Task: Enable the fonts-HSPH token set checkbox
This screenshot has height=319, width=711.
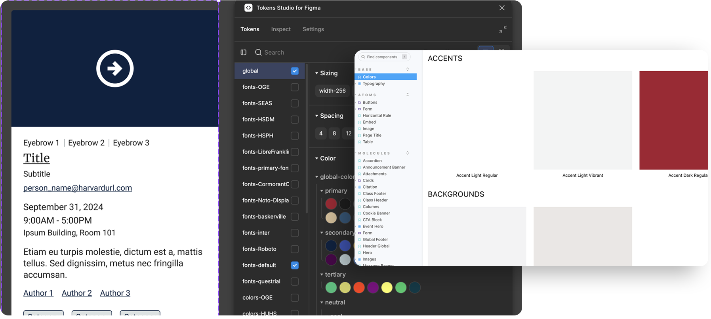Action: (x=295, y=136)
